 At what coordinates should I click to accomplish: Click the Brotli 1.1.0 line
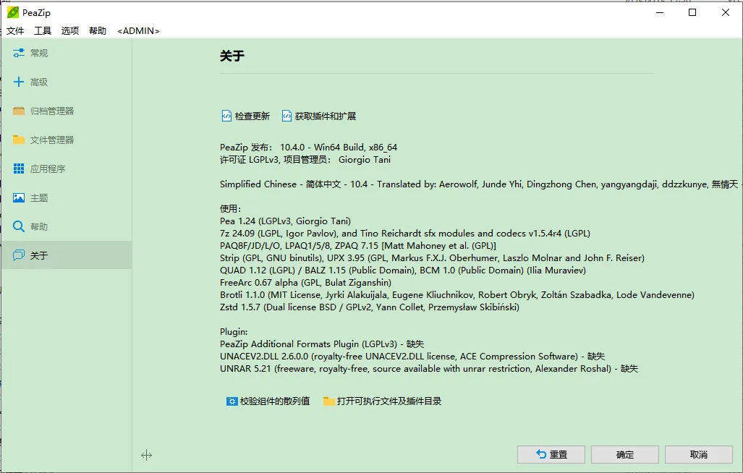click(457, 295)
